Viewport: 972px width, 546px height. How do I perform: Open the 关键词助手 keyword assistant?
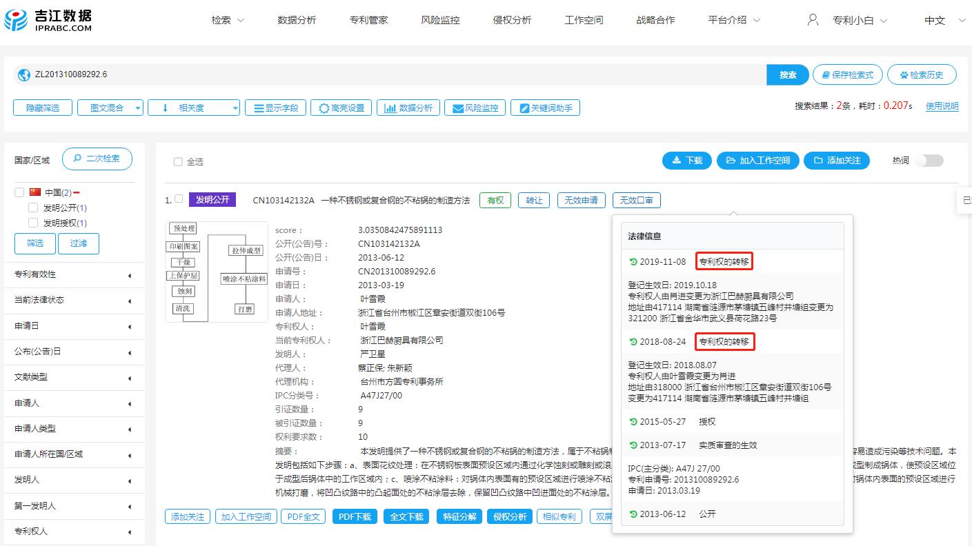pyautogui.click(x=545, y=107)
